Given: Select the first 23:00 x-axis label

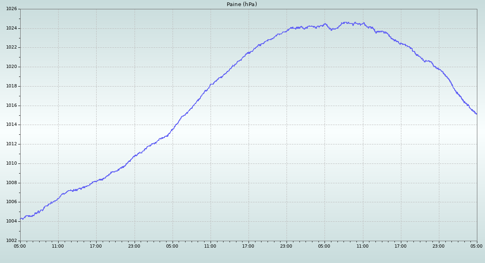Looking at the screenshot, I should [134, 246].
